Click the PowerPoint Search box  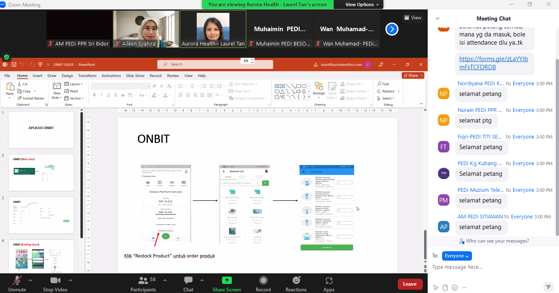pyautogui.click(x=215, y=64)
